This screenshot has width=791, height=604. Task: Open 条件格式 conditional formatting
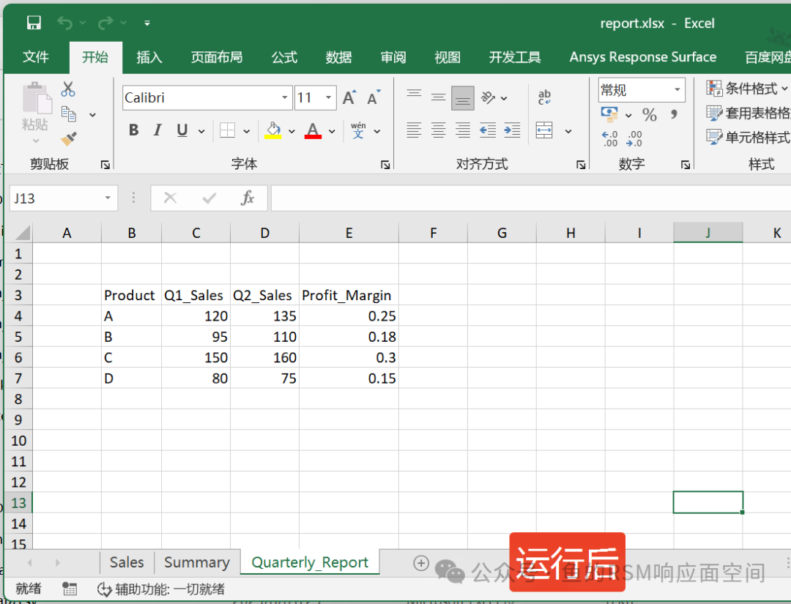(748, 89)
